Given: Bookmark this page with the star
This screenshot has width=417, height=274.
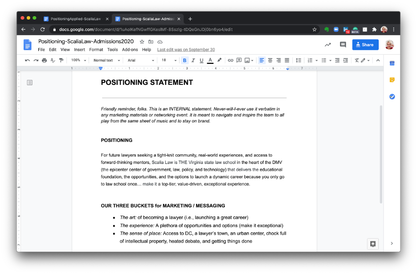Looking at the screenshot, I should coord(315,29).
